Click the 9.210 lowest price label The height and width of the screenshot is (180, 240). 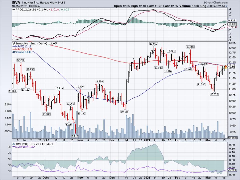tap(75, 136)
